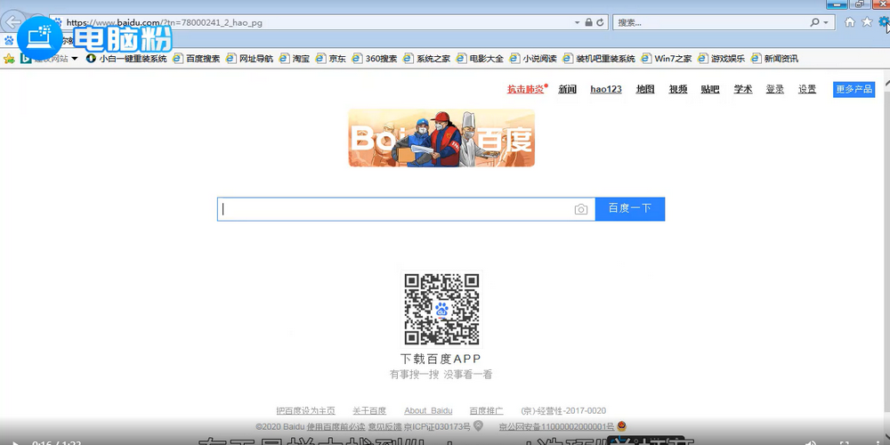
Task: Go to Baidu 新闻
Action: pos(568,89)
